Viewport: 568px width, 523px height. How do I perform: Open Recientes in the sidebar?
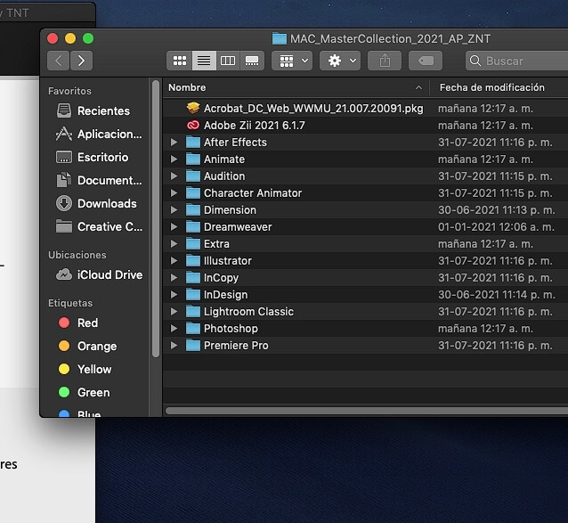pyautogui.click(x=93, y=110)
